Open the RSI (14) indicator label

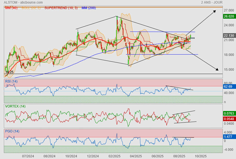pos(11,81)
